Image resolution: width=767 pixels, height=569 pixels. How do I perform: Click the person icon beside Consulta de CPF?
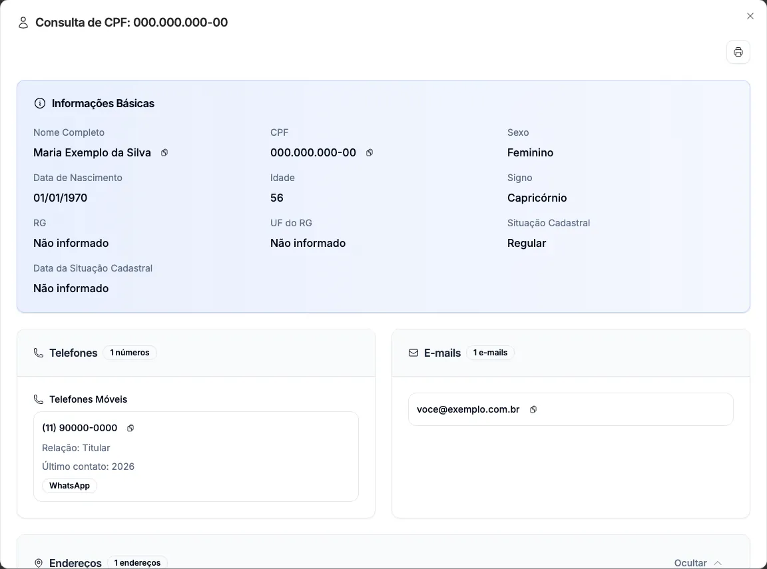pos(23,23)
